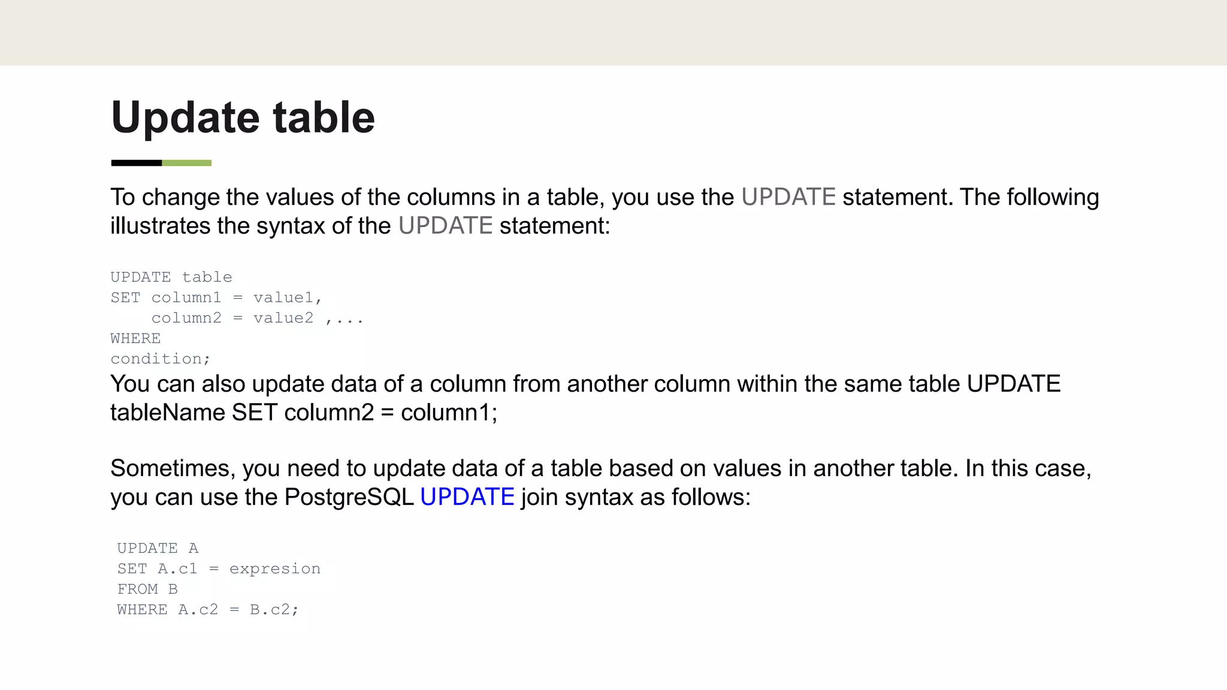The image size is (1227, 690).
Task: Click the green accent bar under title
Action: tap(186, 163)
